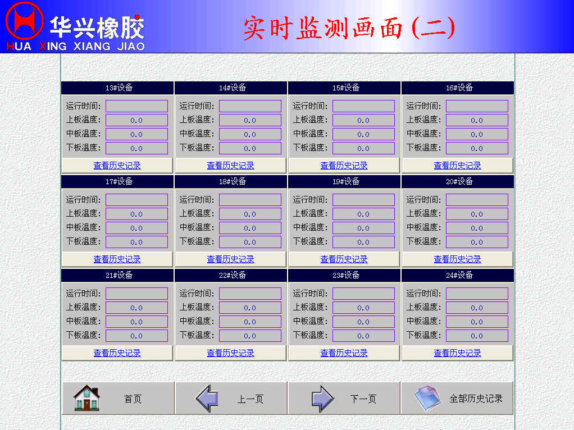This screenshot has height=430, width=574.
Task: Click the 13#设备 panel header
Action: click(x=117, y=88)
